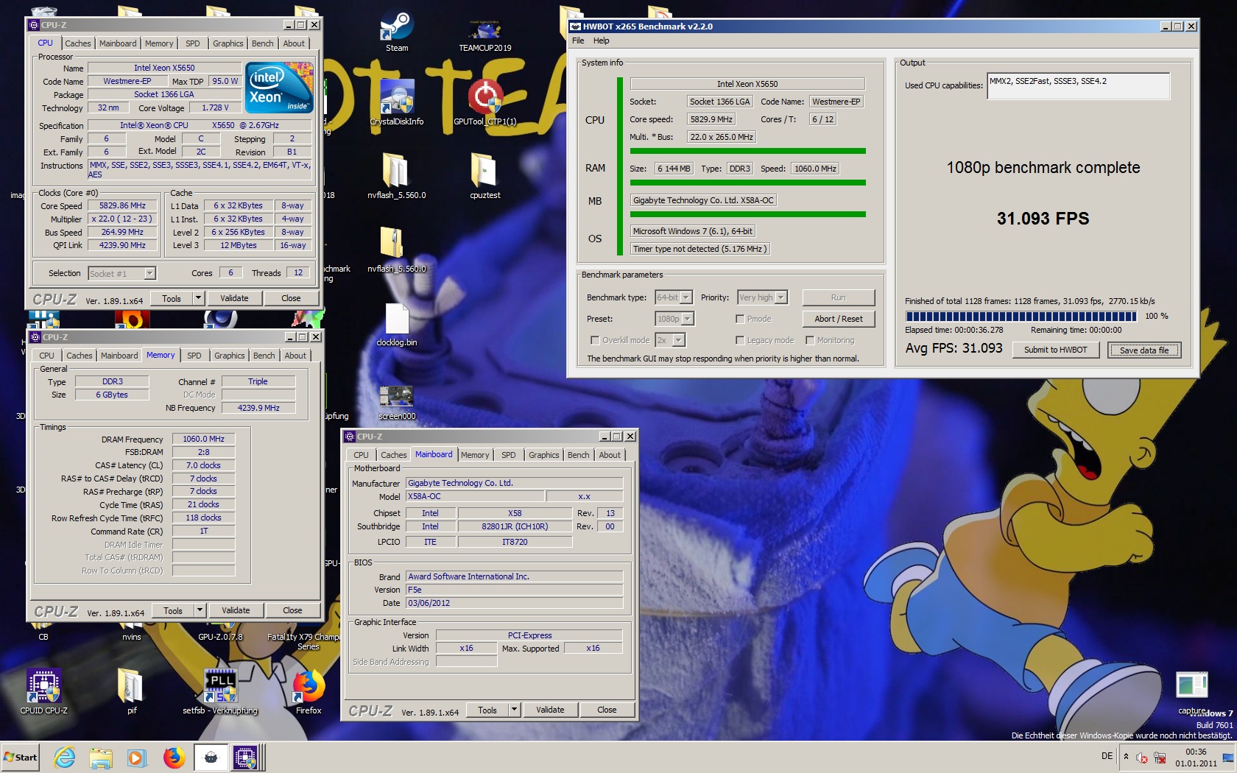Viewport: 1237px width, 773px height.
Task: Open the nvflash_5.560.0 zip archive icon
Action: [x=397, y=250]
